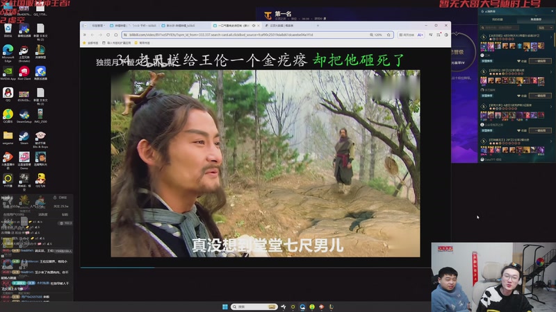Switch to the first bilibili browser tab

coord(133,26)
